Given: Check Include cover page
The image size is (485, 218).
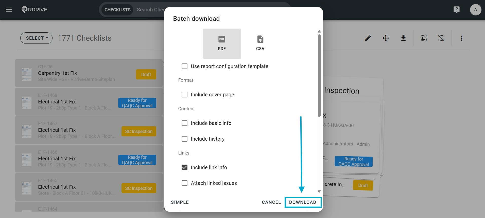Looking at the screenshot, I should 184,95.
